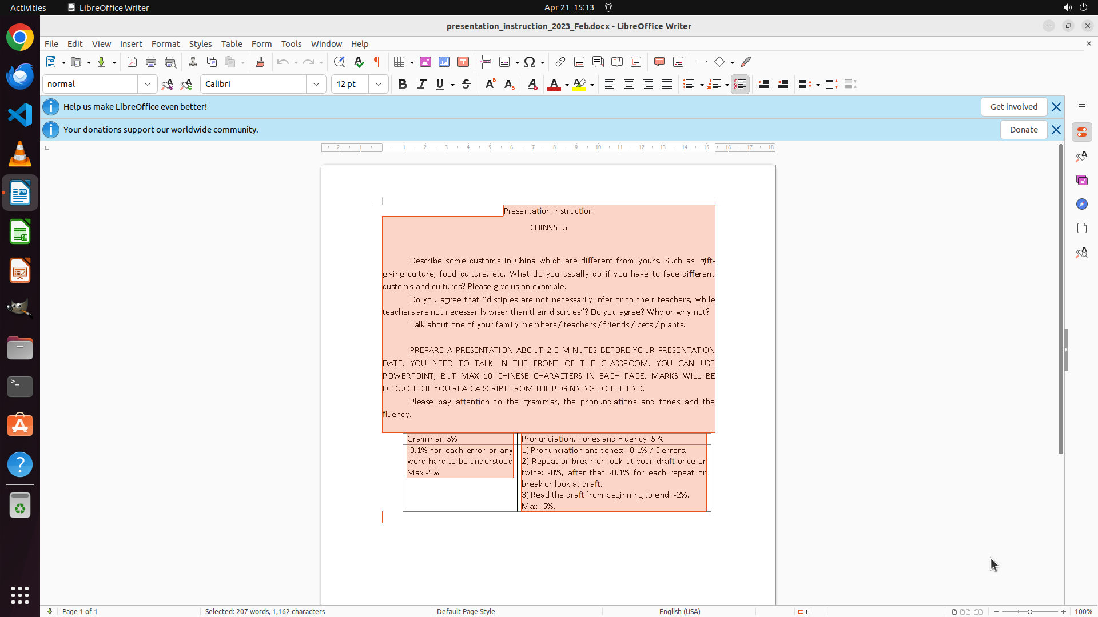Open Thunderbird from the dock
Screen dimensions: 1098x617
pos(20,76)
